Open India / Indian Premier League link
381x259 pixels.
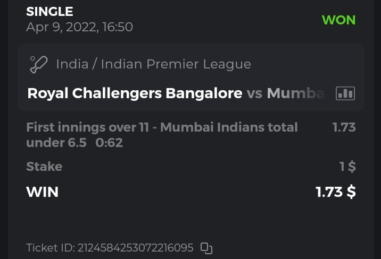click(x=153, y=65)
